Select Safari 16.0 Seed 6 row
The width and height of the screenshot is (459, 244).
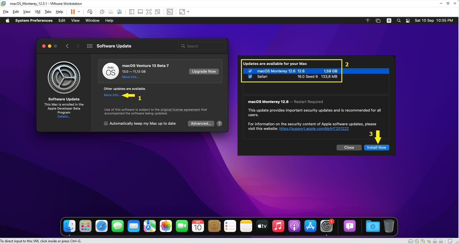coord(316,76)
